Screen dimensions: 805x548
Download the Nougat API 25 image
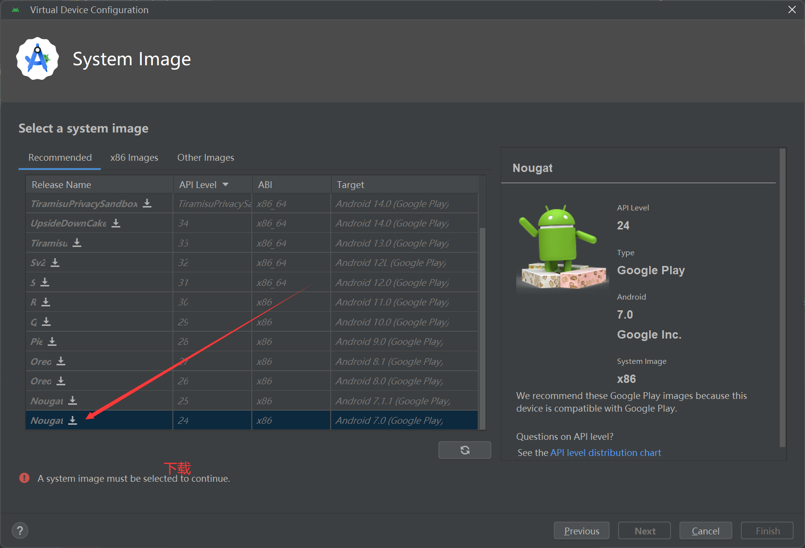click(73, 400)
